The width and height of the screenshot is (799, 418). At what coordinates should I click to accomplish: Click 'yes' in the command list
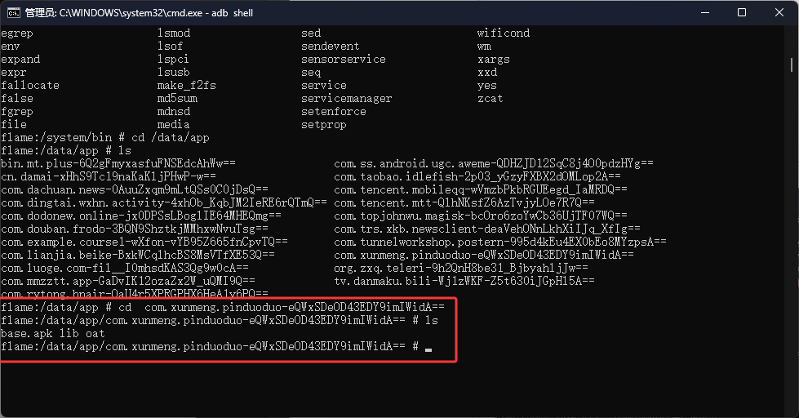pos(487,87)
